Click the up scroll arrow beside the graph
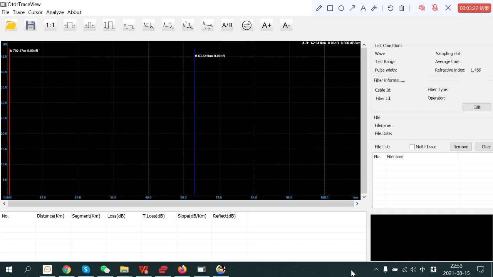 364,45
